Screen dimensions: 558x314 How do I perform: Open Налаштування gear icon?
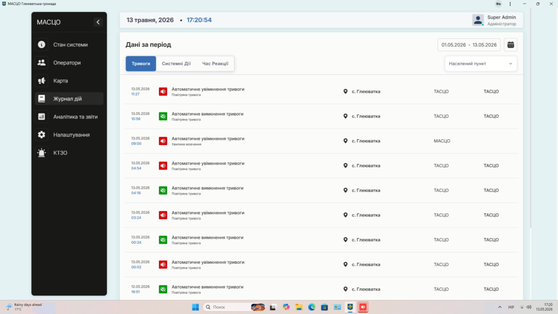[41, 135]
